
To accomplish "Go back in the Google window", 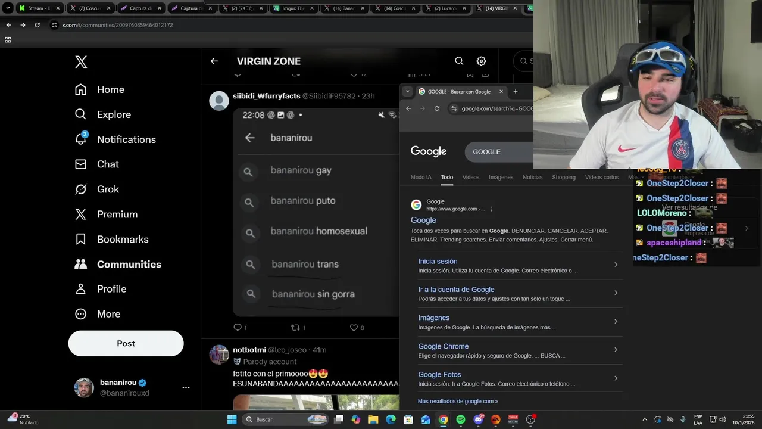I will (x=408, y=108).
